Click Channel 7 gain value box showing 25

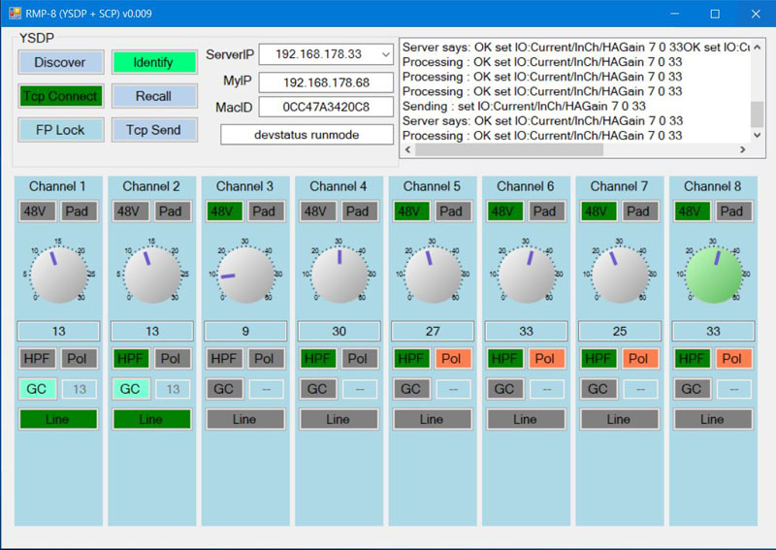620,331
